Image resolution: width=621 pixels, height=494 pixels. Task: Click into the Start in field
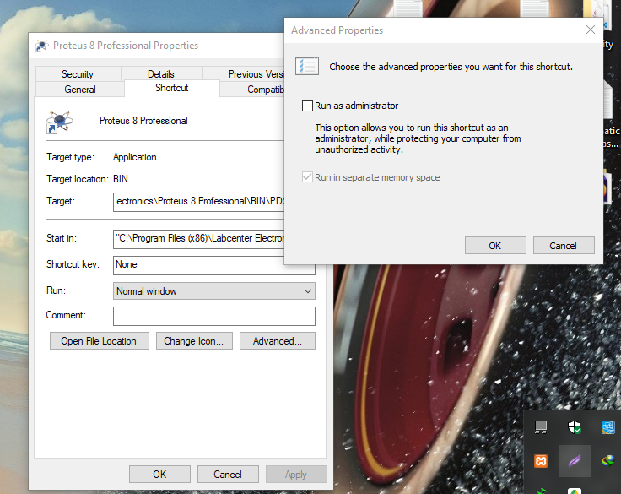[x=199, y=238]
